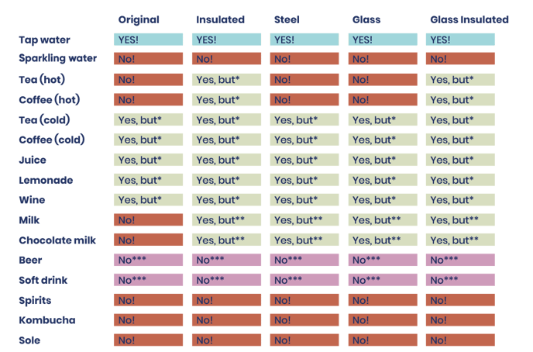Click the YES! cell for Tap water Original
This screenshot has width=533, height=352.
pyautogui.click(x=149, y=40)
